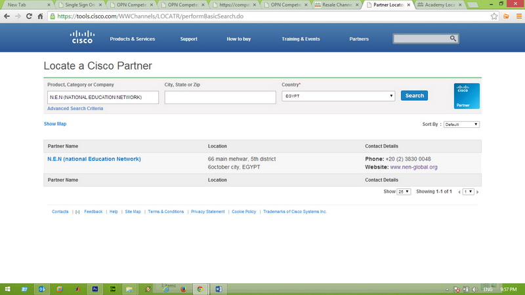Image resolution: width=525 pixels, height=295 pixels.
Task: Open Action Center flag icon in tray
Action: tap(457, 289)
